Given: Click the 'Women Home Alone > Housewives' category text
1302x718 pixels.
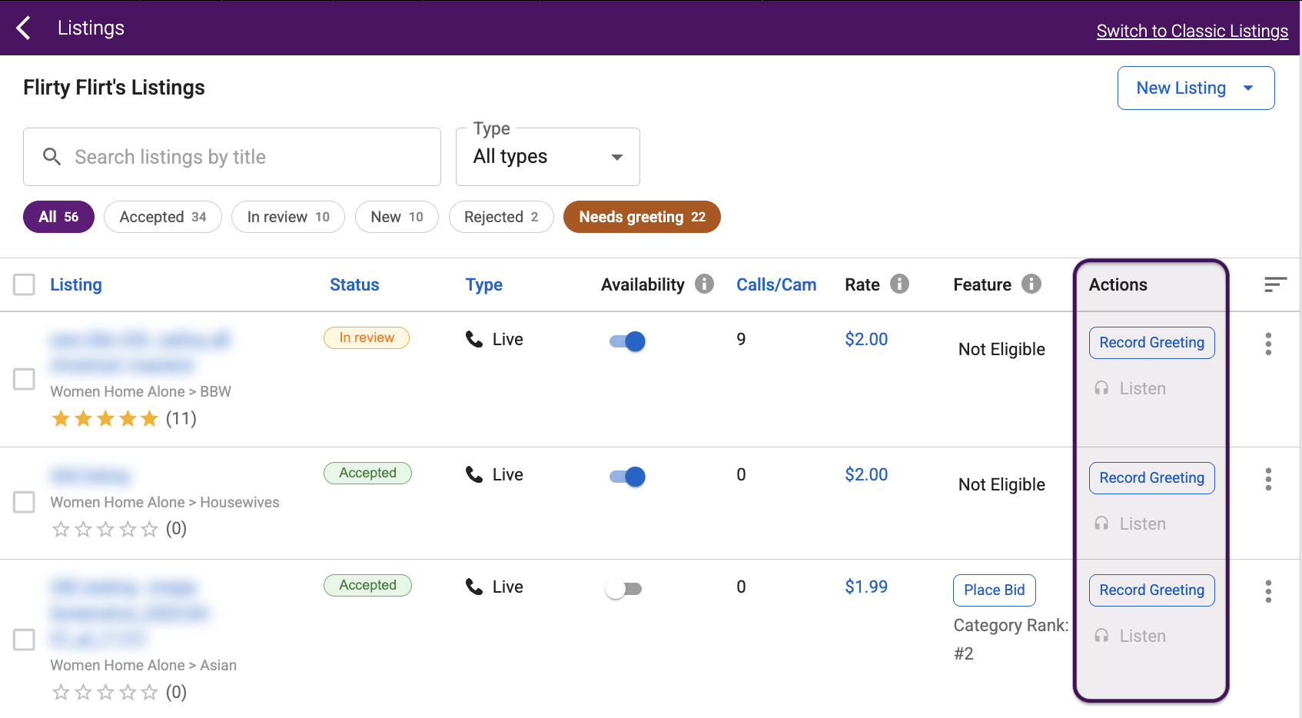Looking at the screenshot, I should click(164, 502).
